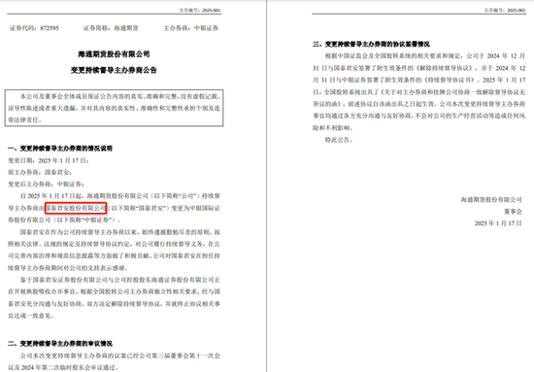Click the title "变更持续督导主办券商公告"
This screenshot has height=372, width=534.
tap(114, 70)
